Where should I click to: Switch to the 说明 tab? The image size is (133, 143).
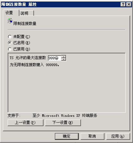click(26, 13)
